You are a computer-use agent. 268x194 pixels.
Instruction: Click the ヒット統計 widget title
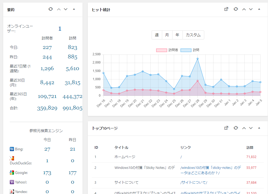[101, 10]
